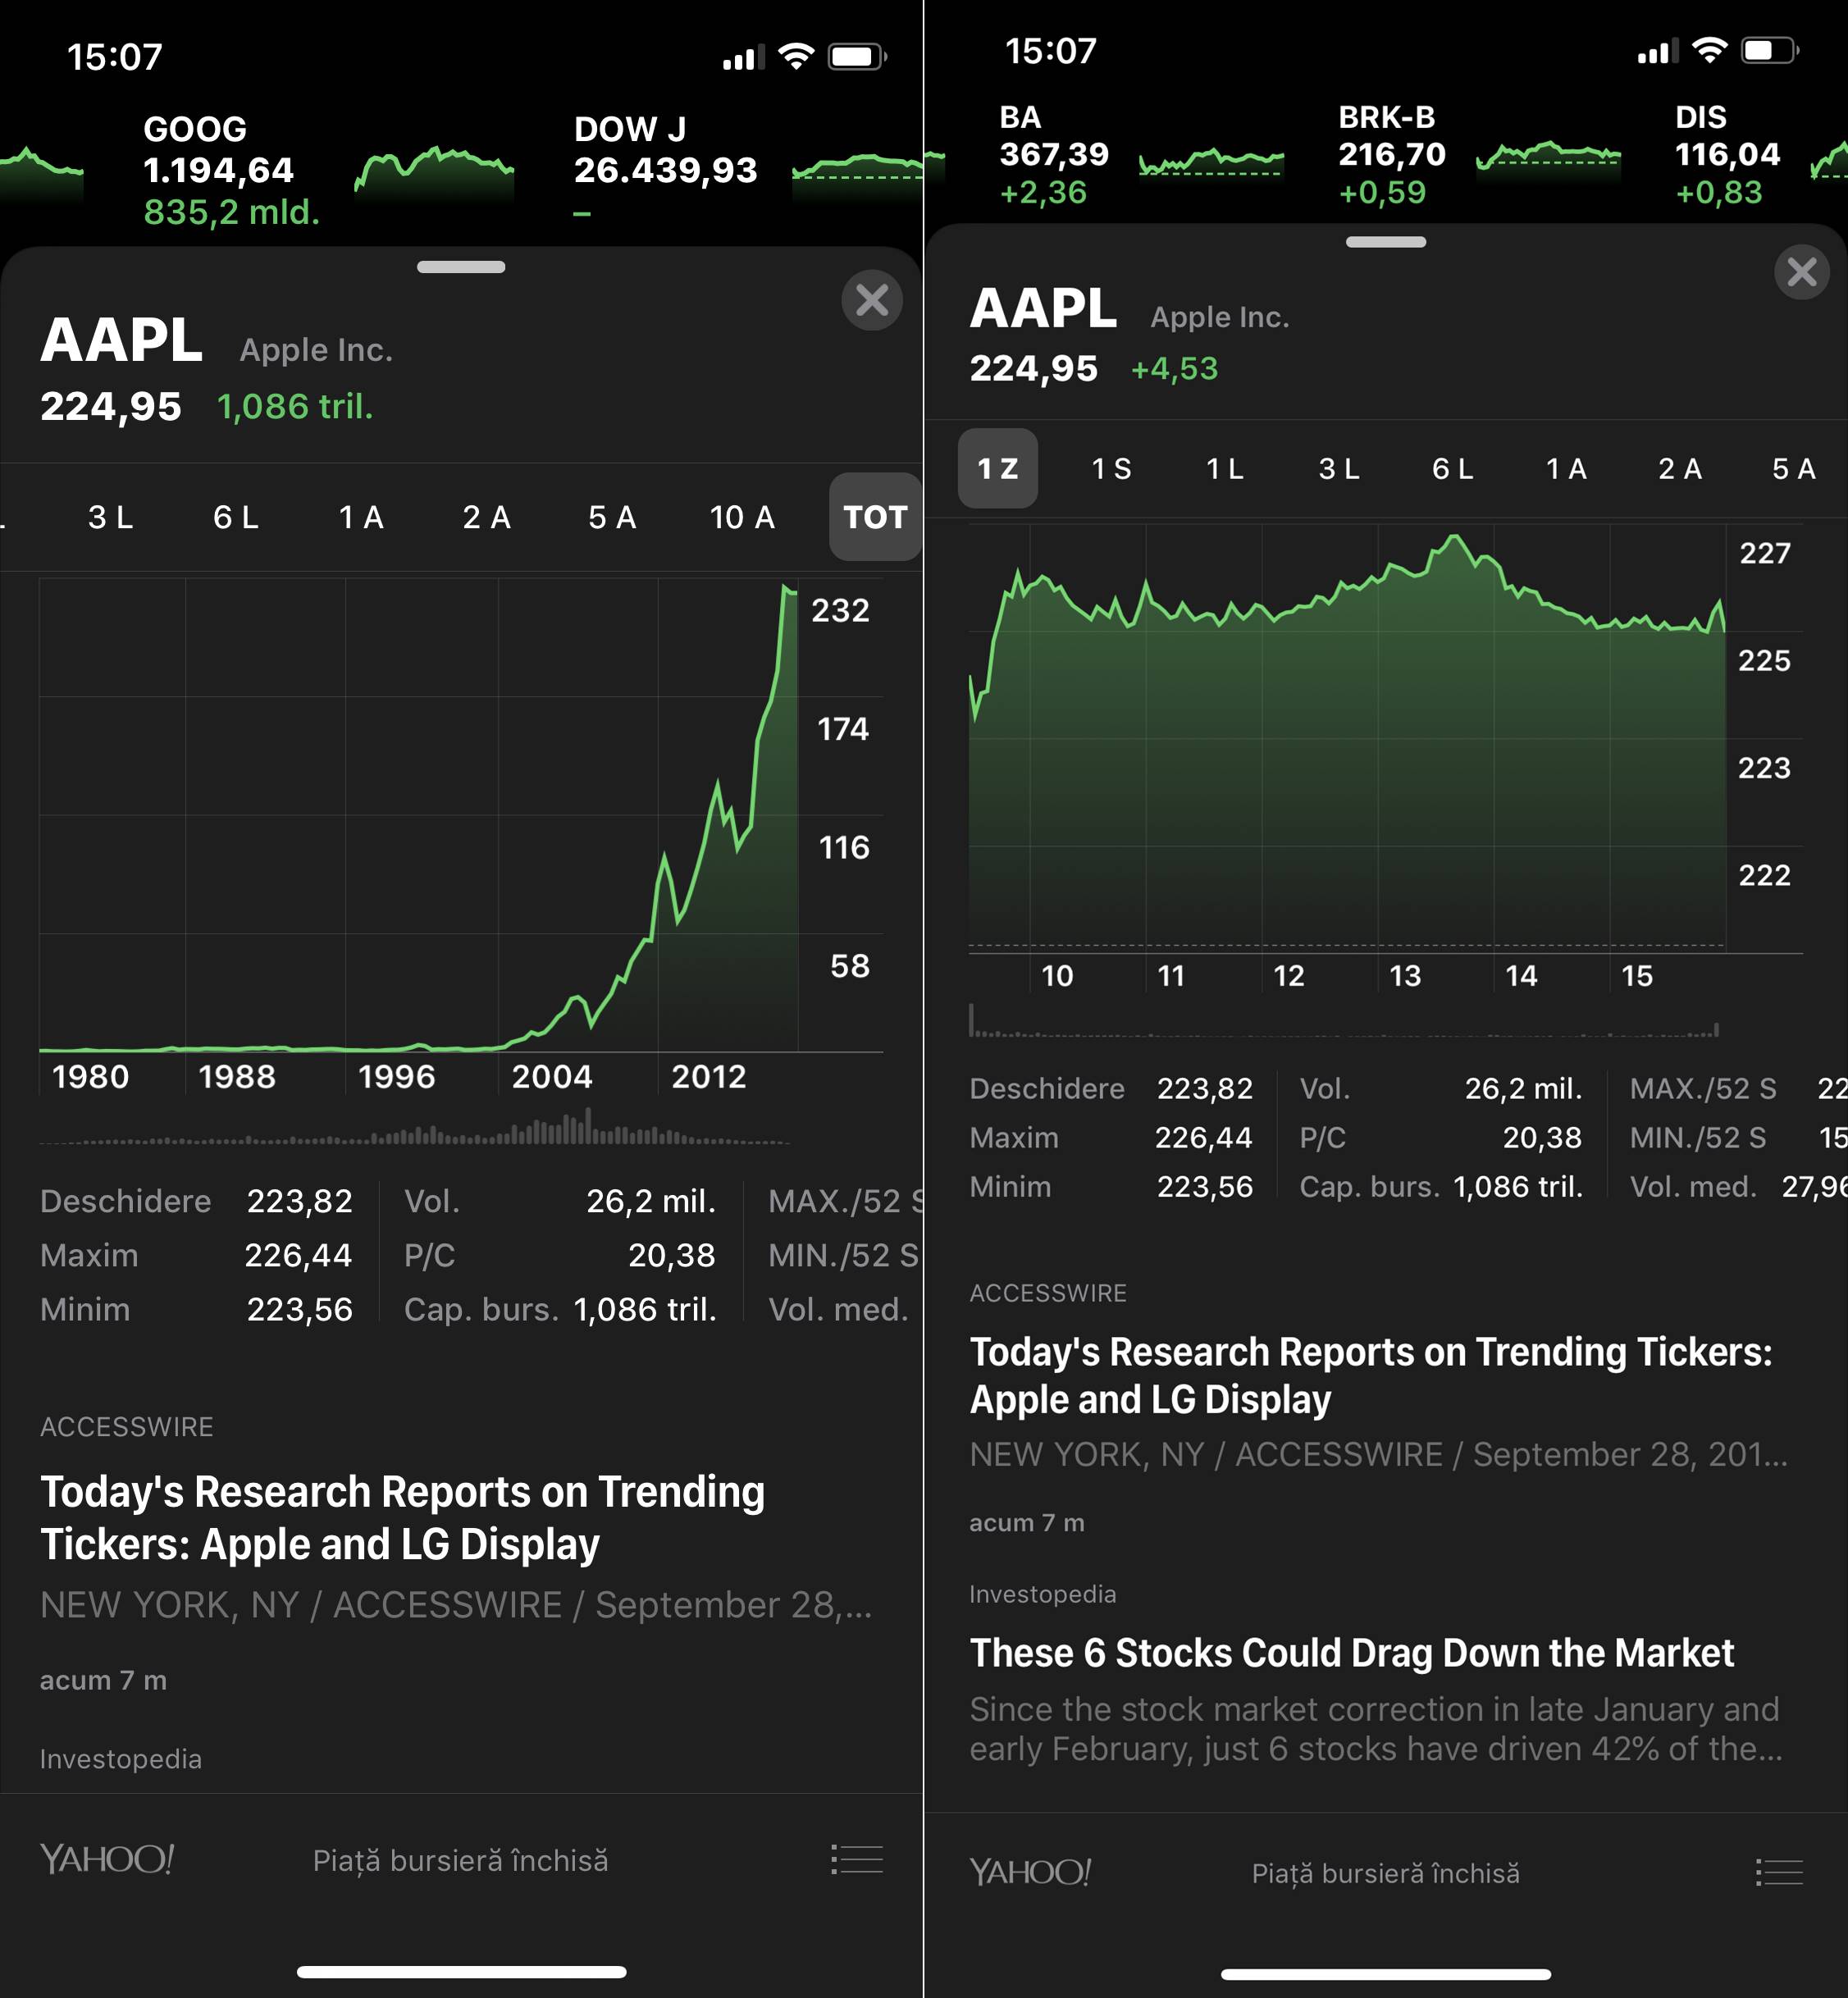Tap the 2012 label on chart axis
1848x1998 pixels.
click(x=709, y=1076)
